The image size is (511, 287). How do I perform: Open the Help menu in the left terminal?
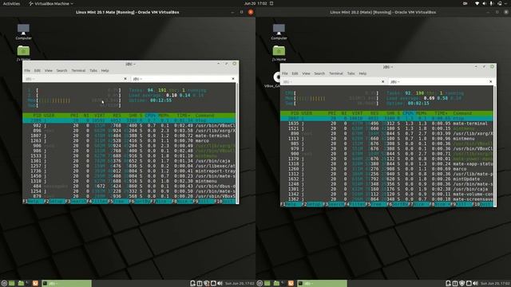105,71
